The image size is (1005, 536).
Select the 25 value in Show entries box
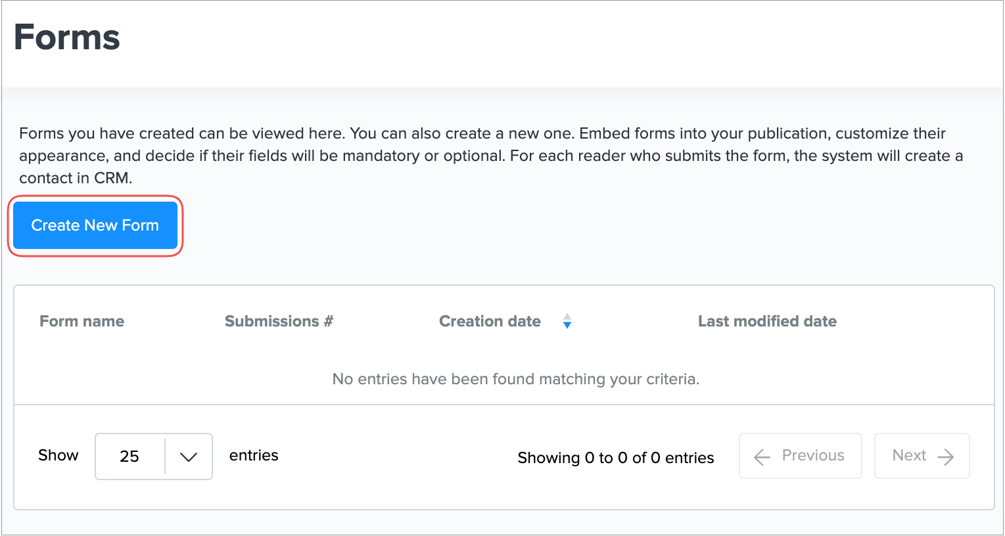(x=129, y=457)
